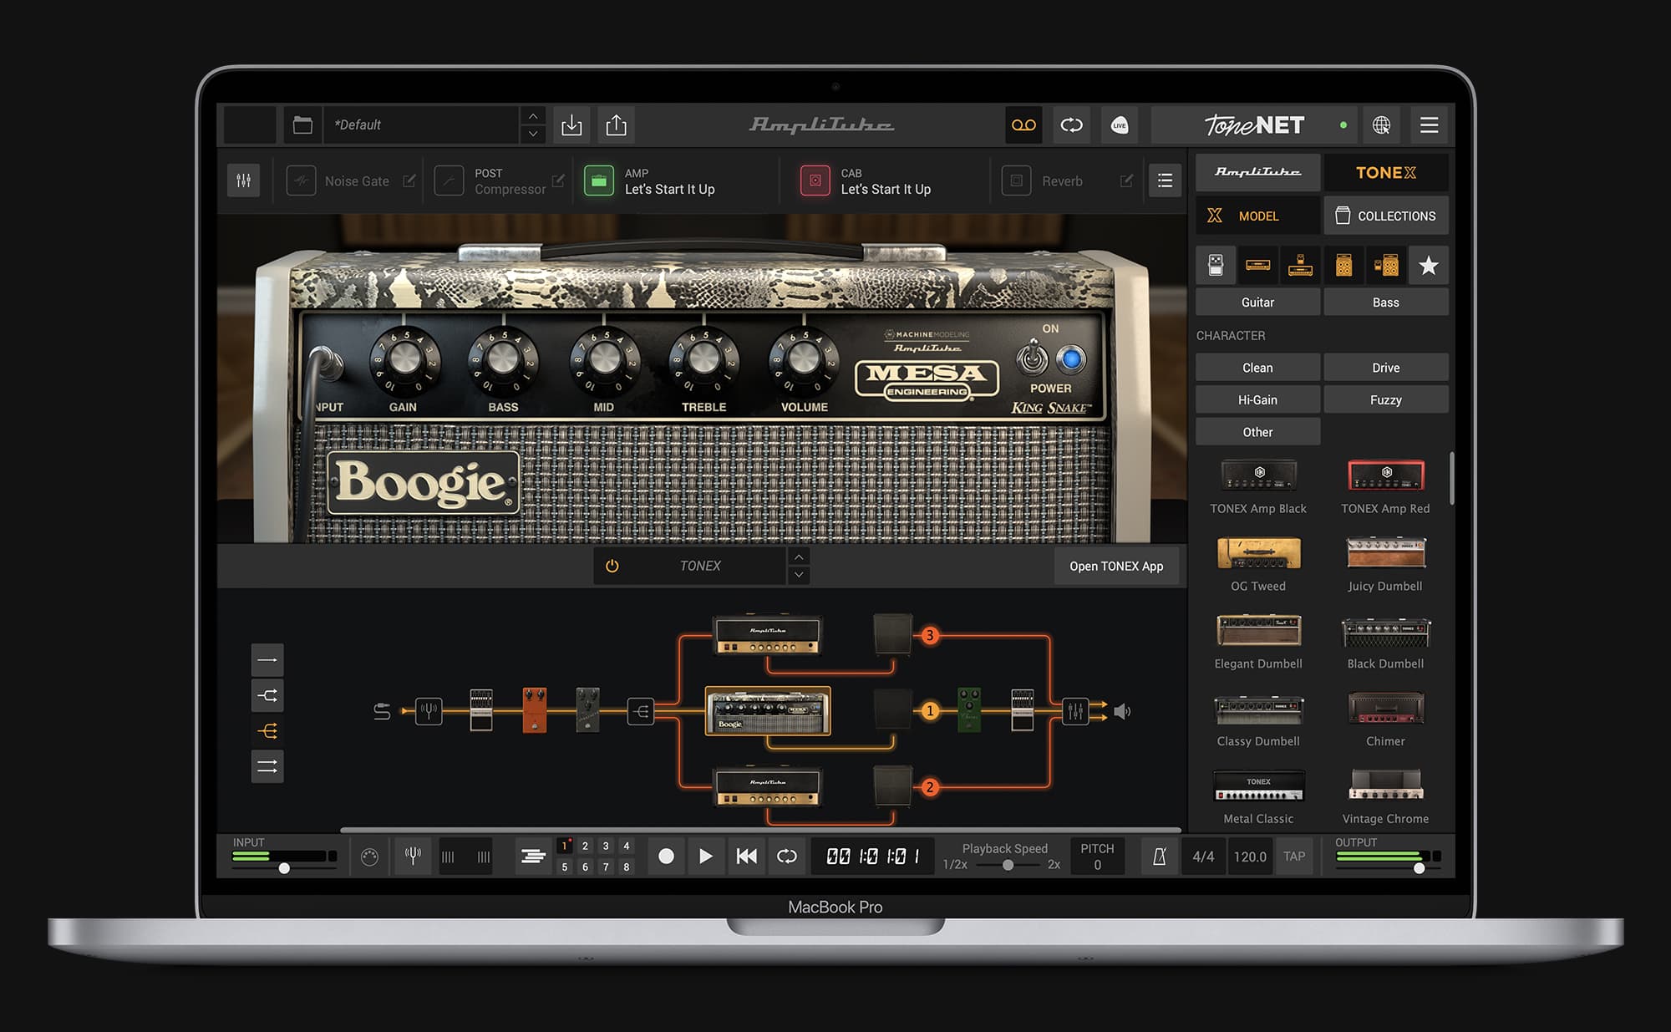Switch to the COLLECTIONS tab
Viewport: 1671px width, 1032px height.
pos(1386,215)
